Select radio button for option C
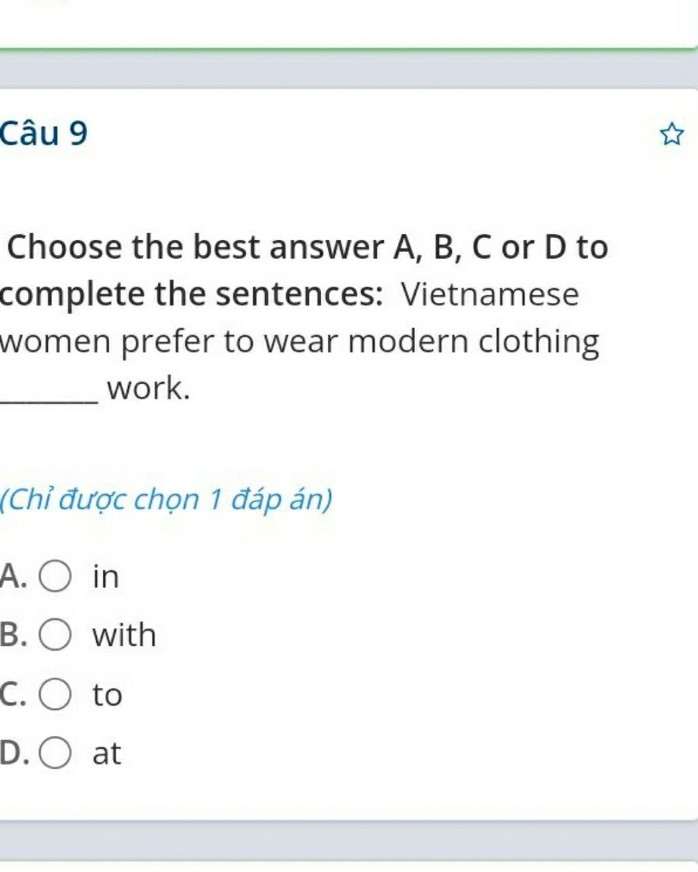 [55, 696]
